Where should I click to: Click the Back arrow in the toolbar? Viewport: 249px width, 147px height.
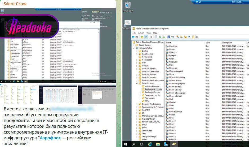click(133, 37)
